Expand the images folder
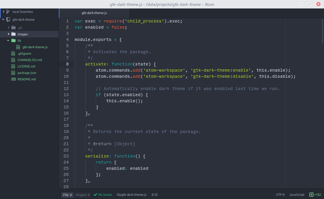324x199 pixels. (8, 34)
